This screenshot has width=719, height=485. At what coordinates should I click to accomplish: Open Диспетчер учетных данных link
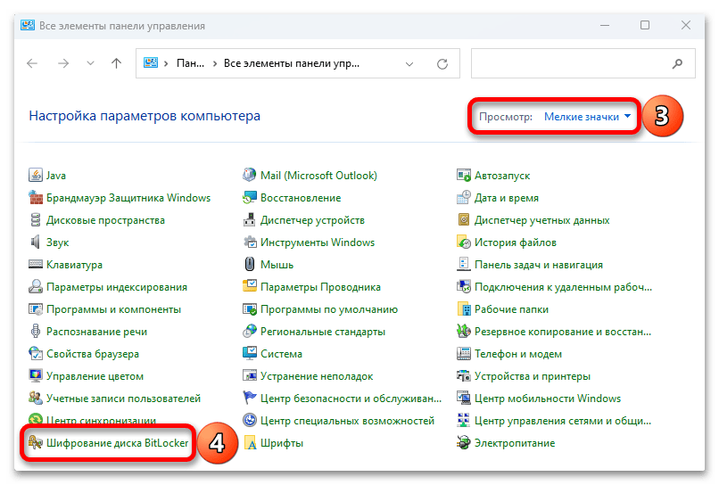[542, 220]
